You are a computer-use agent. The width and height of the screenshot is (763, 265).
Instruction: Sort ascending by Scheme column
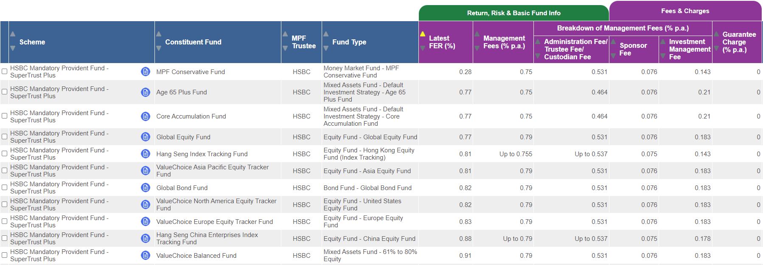click(13, 34)
